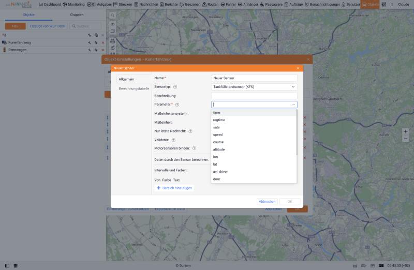Screen dimensions: 414x270
Task: Open Parameter list via the ellipsis icon
Action: point(293,105)
